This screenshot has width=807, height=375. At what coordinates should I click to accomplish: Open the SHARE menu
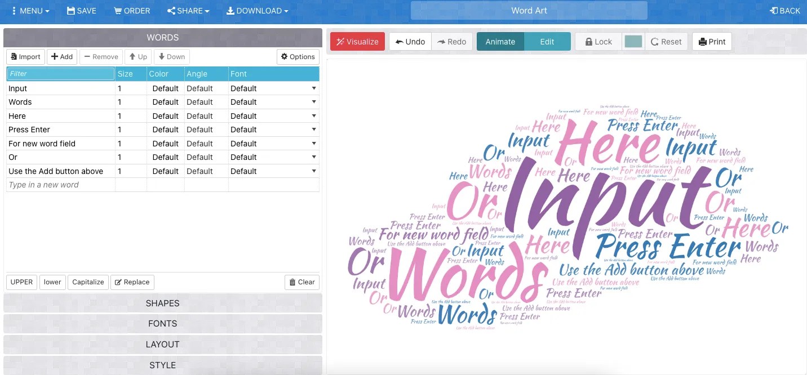coord(188,10)
